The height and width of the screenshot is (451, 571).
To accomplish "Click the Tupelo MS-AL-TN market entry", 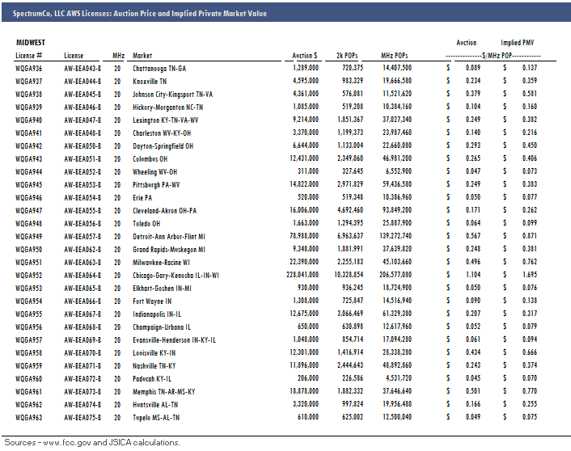I will click(x=156, y=417).
